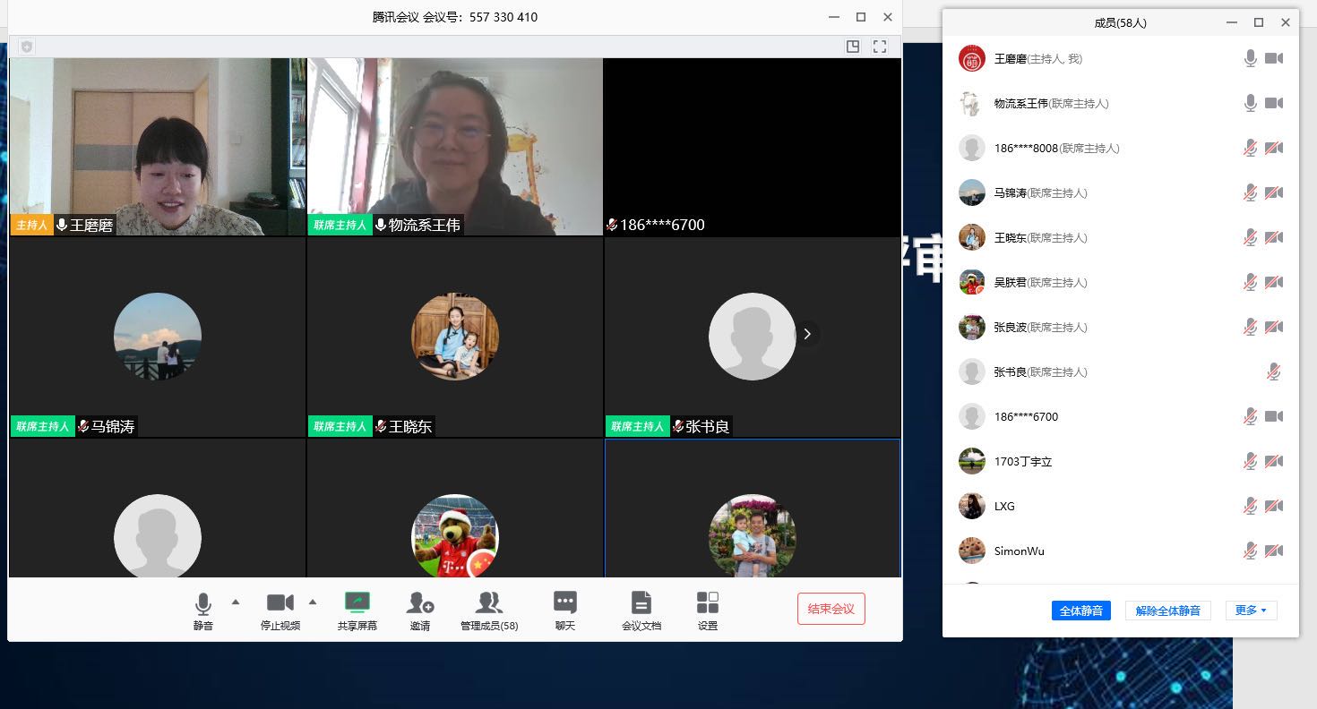Click muted mic icon for 186****6700 in list
The image size is (1317, 709).
point(1251,416)
